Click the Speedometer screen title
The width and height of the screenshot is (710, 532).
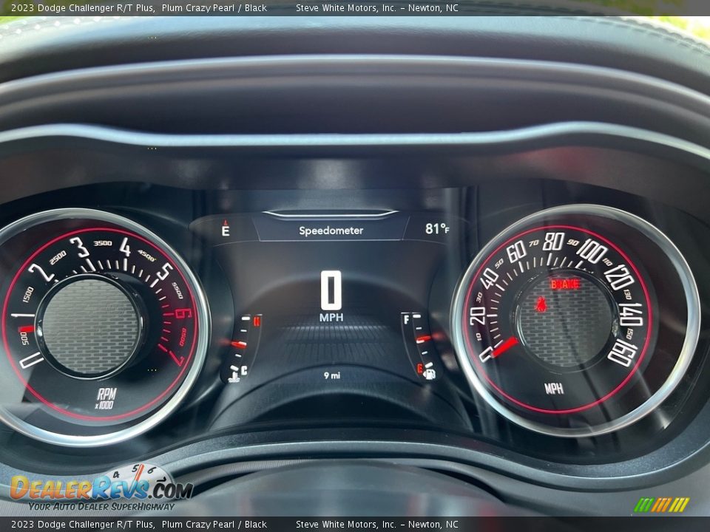click(331, 231)
